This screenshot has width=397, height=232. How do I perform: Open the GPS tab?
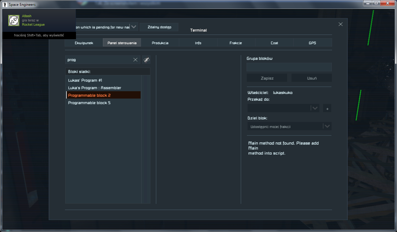tap(312, 43)
